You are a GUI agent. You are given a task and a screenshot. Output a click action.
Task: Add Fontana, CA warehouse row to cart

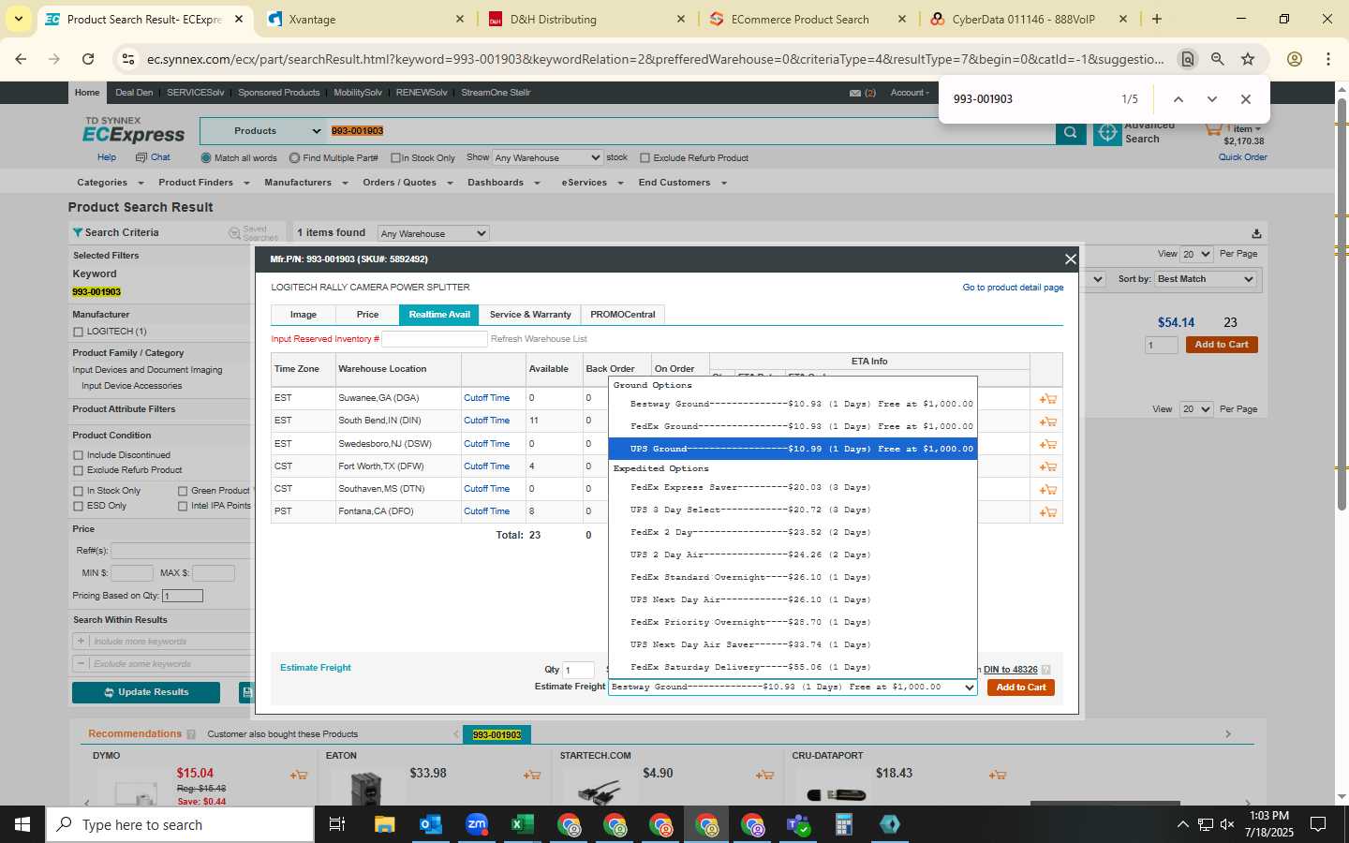(1047, 511)
